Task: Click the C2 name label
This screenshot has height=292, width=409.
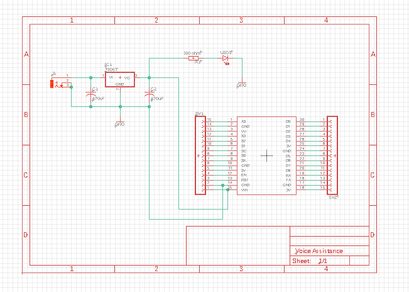Action: click(x=153, y=89)
